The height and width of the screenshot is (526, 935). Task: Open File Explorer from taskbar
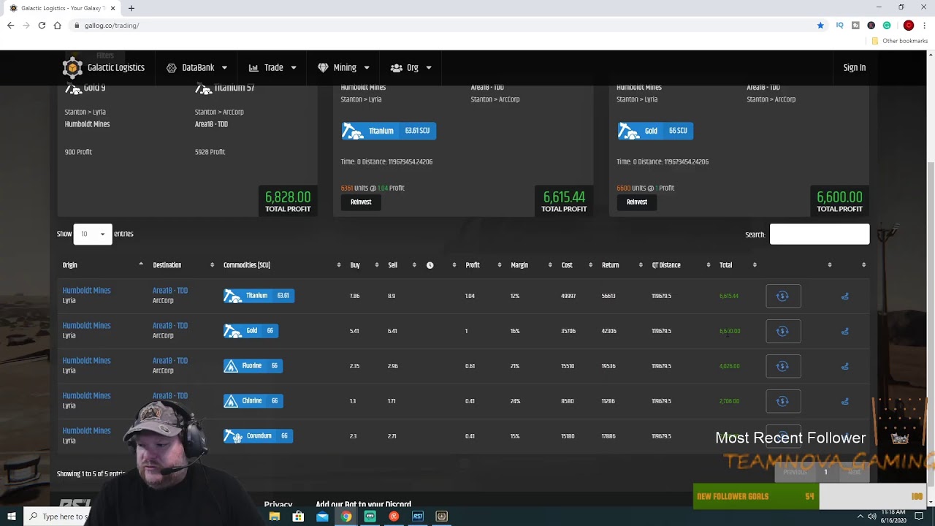click(275, 517)
